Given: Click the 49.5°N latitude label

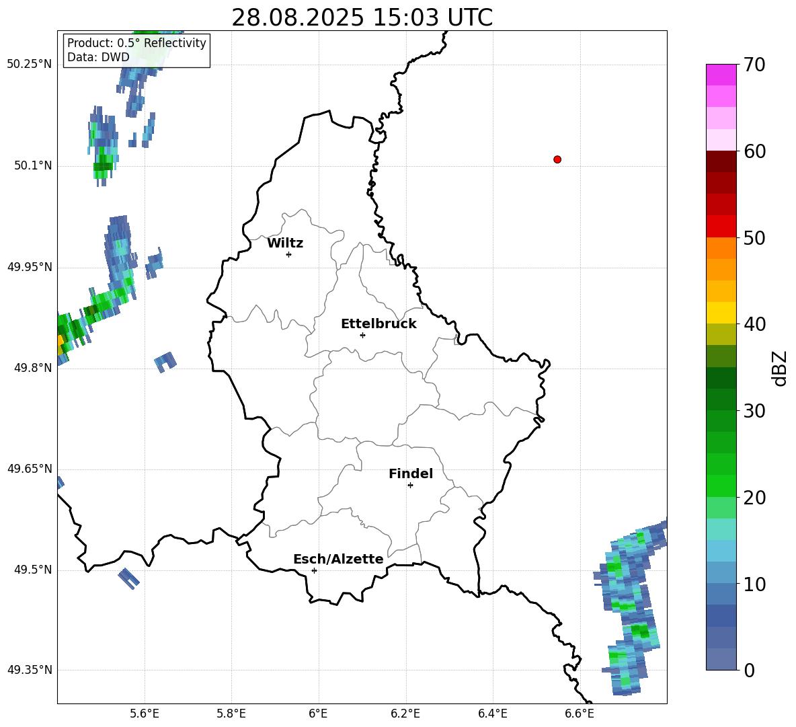Looking at the screenshot, I should click(x=33, y=570).
